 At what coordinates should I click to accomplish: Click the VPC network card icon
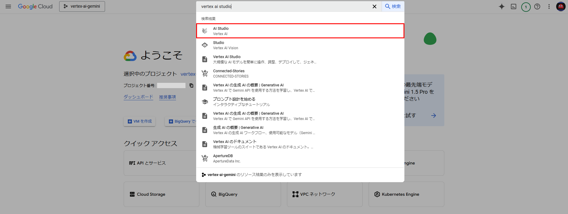(296, 194)
